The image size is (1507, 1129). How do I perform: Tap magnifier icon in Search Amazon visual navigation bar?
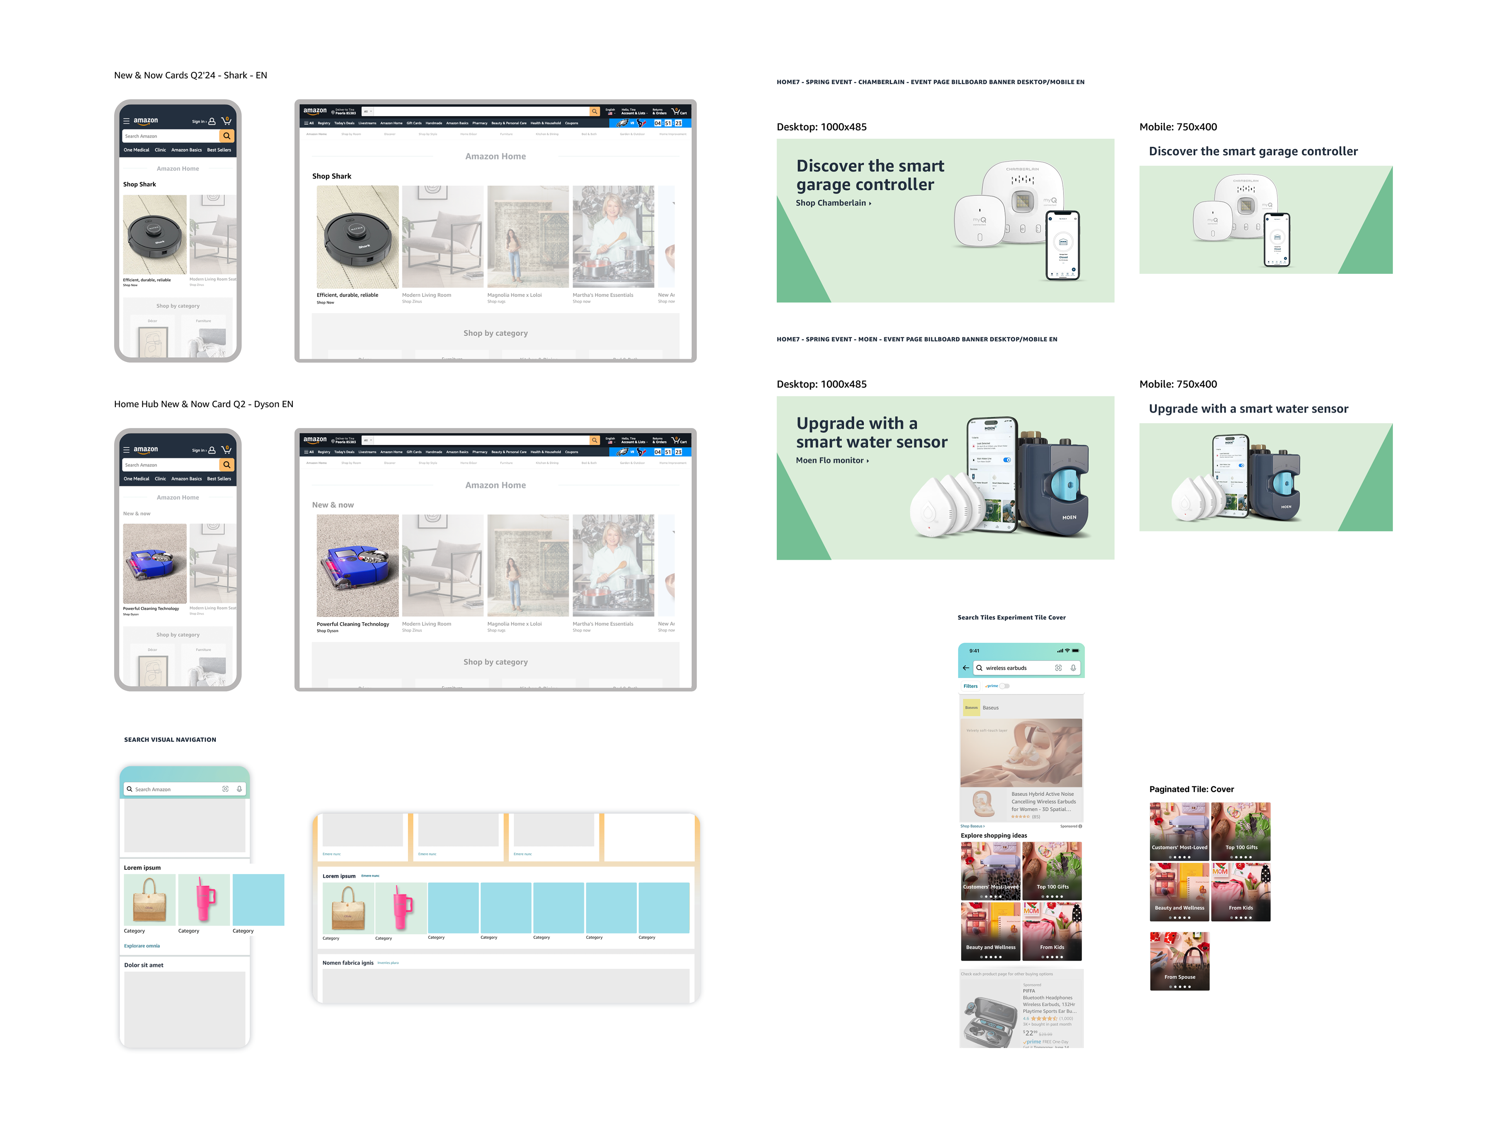[x=130, y=789]
